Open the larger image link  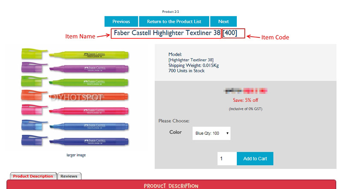76,155
